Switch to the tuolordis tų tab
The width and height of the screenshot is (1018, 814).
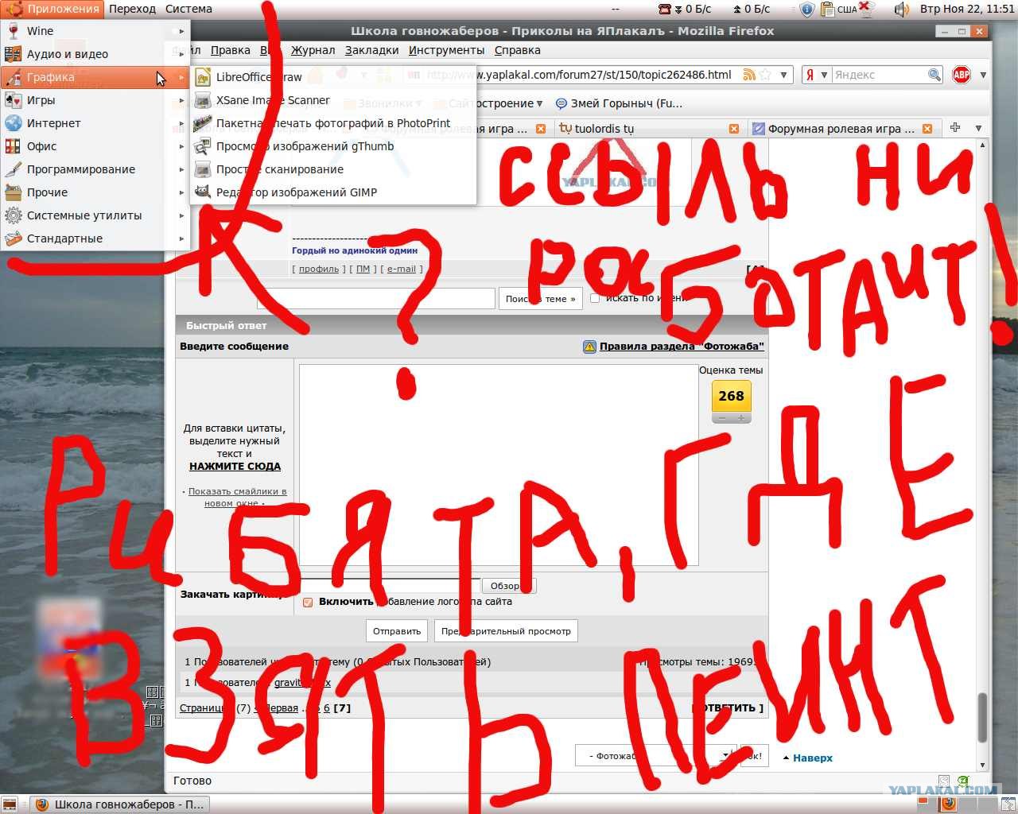click(x=648, y=128)
